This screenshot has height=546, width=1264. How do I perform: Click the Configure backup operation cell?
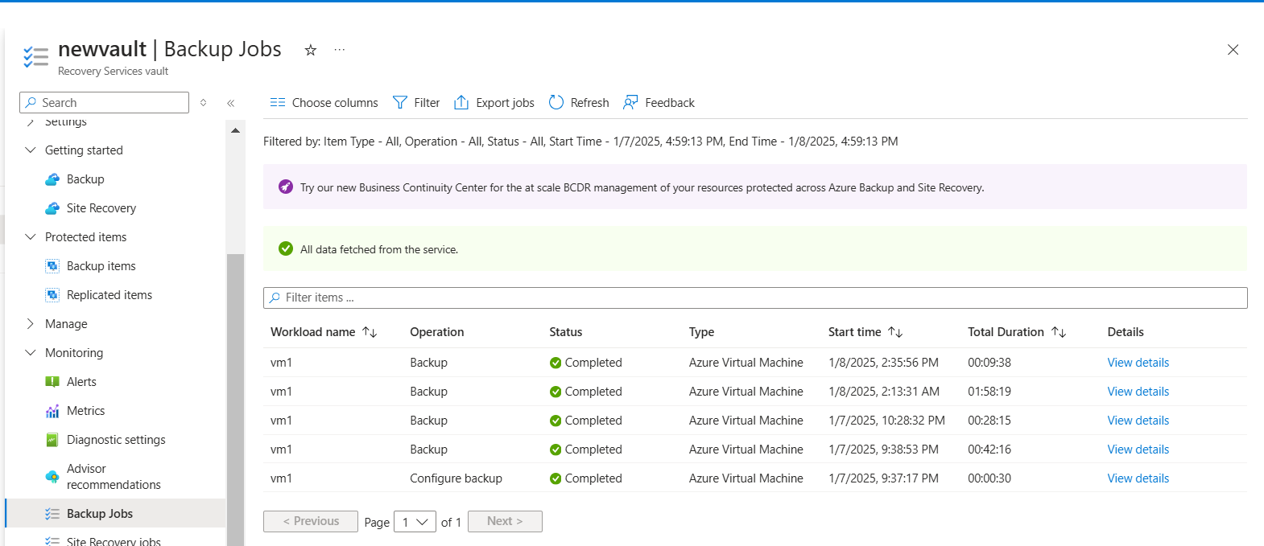tap(456, 478)
